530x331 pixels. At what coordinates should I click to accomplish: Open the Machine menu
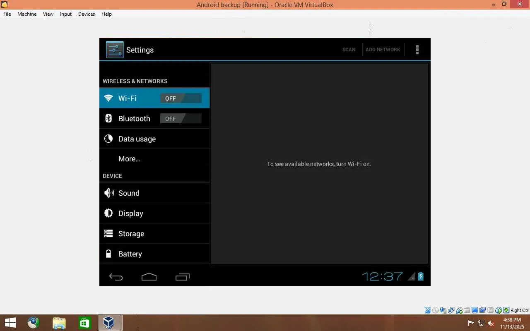pyautogui.click(x=27, y=14)
